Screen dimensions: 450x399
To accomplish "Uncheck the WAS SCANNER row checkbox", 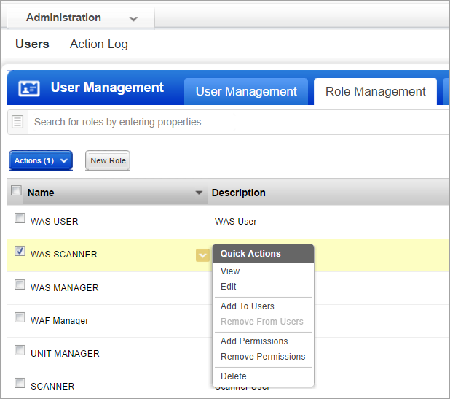I will pos(20,252).
